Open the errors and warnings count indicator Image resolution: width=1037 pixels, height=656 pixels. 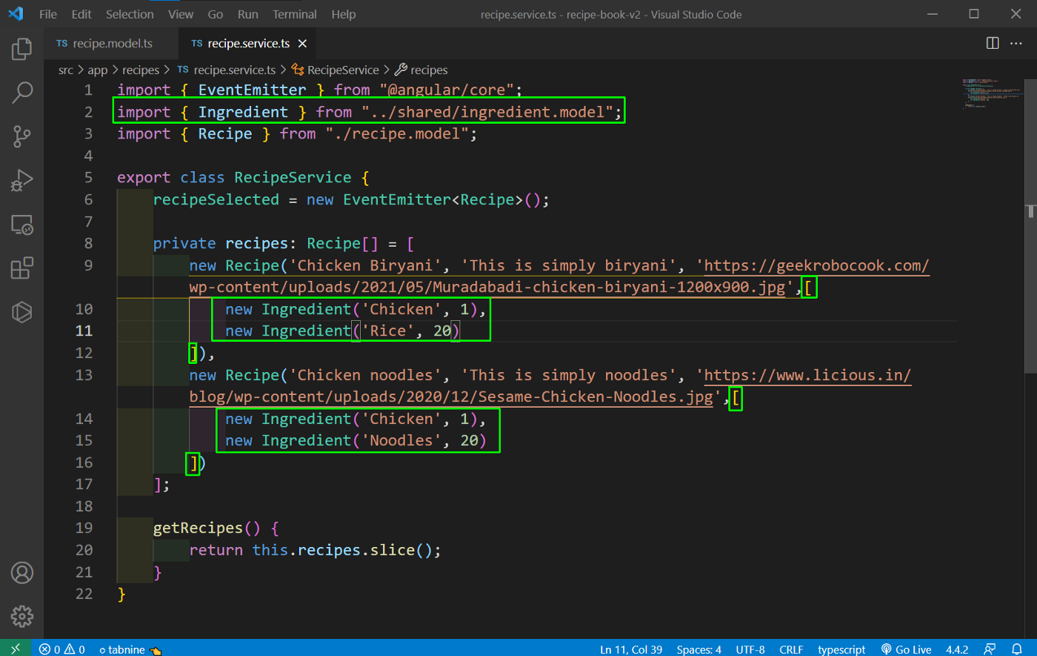coord(62,649)
